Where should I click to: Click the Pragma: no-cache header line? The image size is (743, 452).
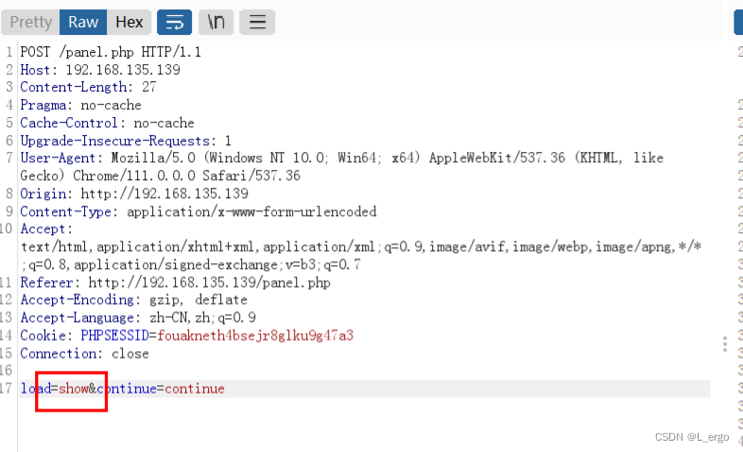(81, 105)
